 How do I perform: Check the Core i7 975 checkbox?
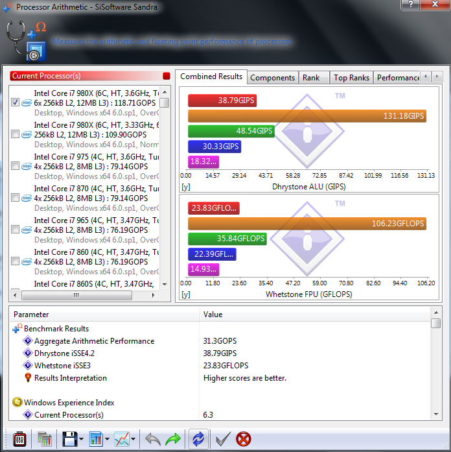tap(16, 166)
